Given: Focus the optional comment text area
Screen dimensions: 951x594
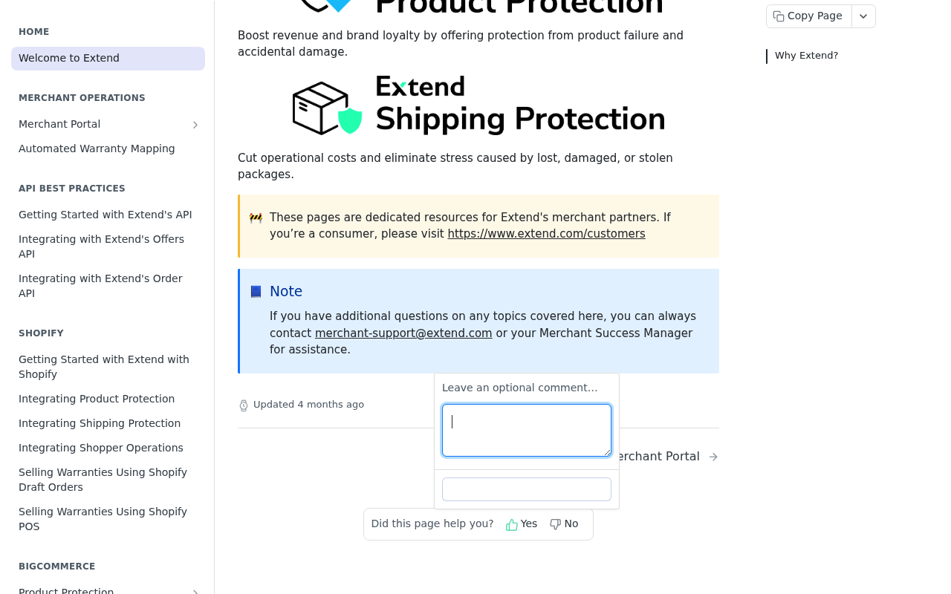Looking at the screenshot, I should pos(527,430).
